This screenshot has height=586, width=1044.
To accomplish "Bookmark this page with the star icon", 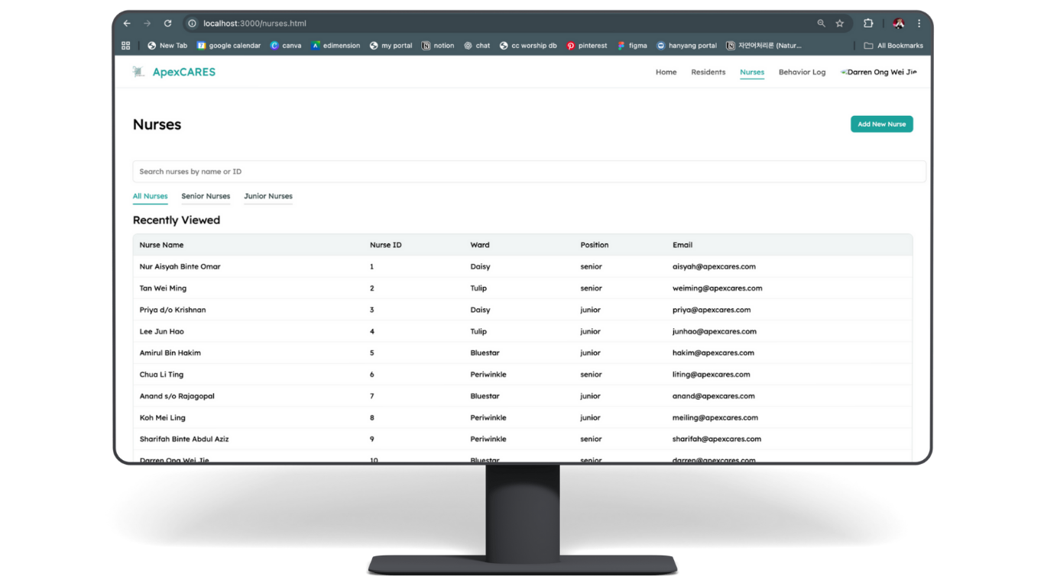I will [840, 24].
